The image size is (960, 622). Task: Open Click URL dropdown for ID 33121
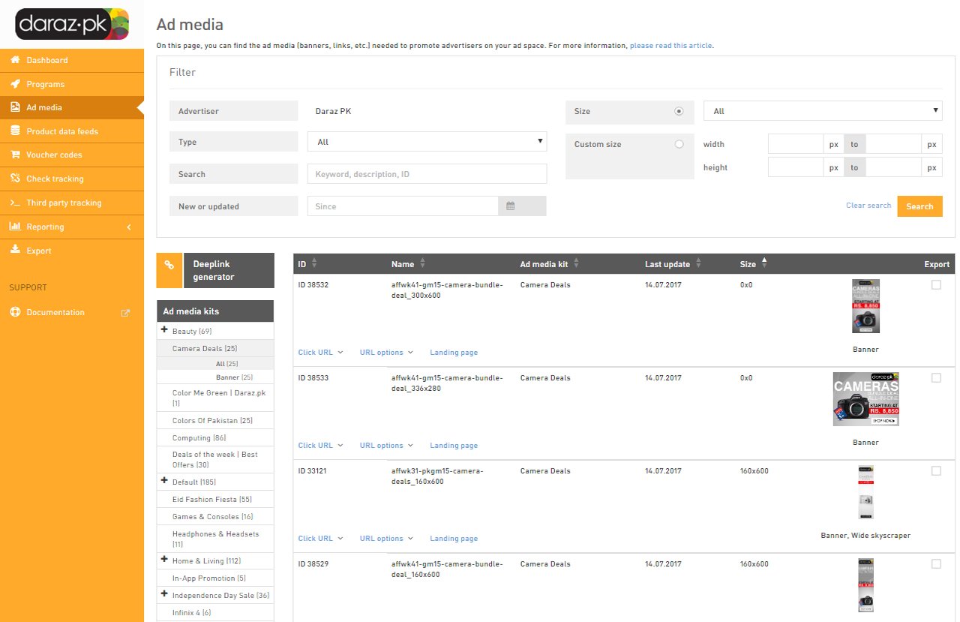320,538
